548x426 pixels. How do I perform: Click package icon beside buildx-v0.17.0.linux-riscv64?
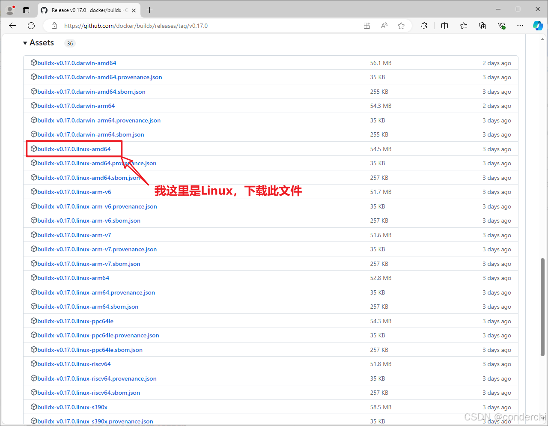click(x=34, y=363)
